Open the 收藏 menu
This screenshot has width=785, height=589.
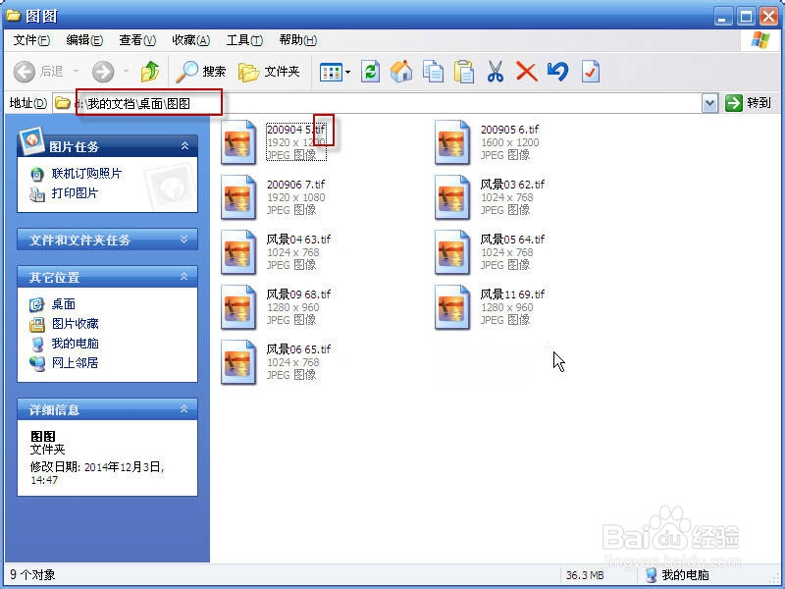click(190, 40)
